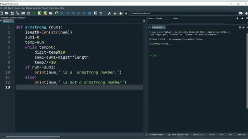Click the conda Python 3.8.8 status

178,135
